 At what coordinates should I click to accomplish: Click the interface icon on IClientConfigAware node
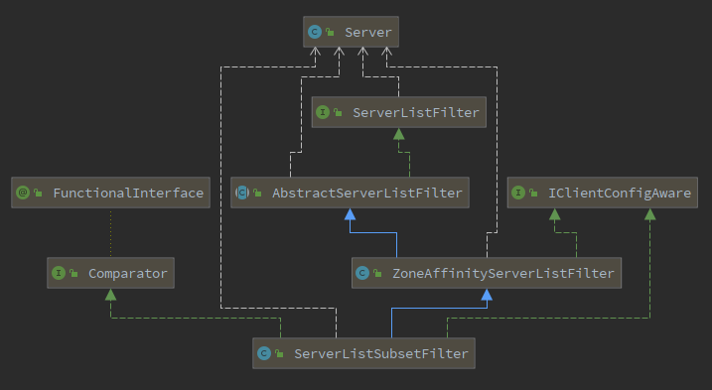tap(518, 193)
